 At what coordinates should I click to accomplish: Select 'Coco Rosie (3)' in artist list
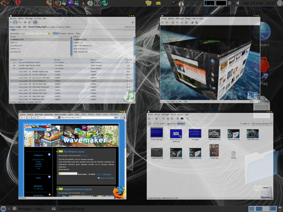[40, 46]
